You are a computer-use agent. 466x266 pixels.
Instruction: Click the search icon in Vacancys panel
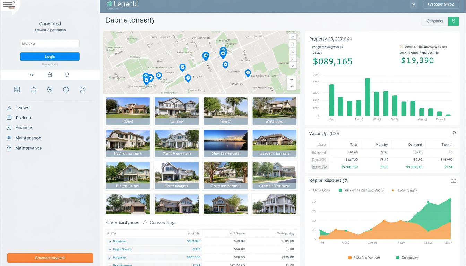[454, 133]
